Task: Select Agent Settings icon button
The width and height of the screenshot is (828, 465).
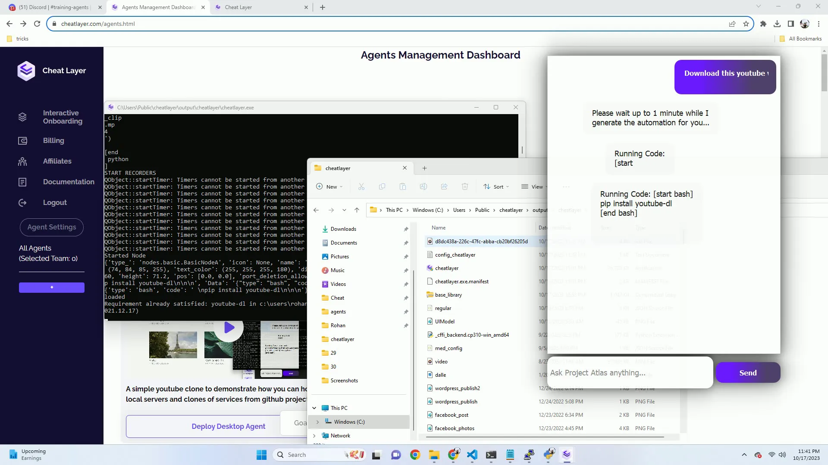Action: (51, 227)
